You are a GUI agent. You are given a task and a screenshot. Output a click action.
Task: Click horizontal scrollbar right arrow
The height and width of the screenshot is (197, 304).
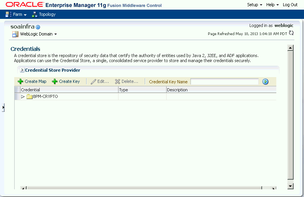[x=273, y=188]
